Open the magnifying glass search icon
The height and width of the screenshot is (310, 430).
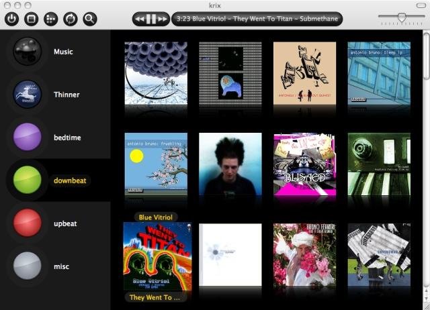coord(90,19)
